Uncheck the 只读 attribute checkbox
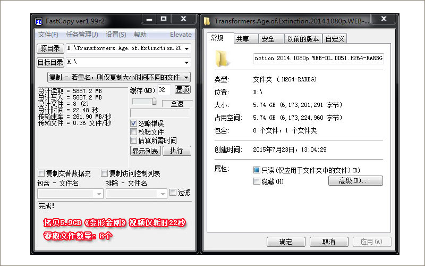The height and width of the screenshot is (266, 425). pyautogui.click(x=257, y=170)
